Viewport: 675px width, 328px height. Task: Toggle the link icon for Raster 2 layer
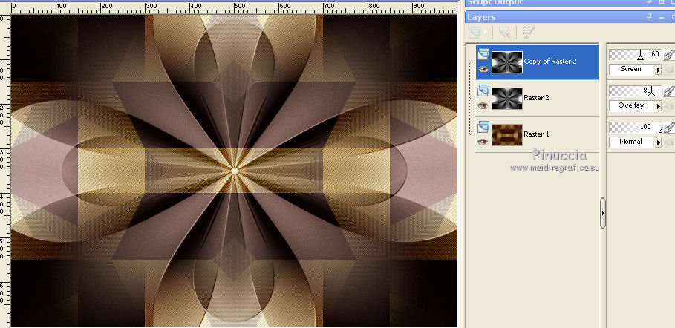point(668,91)
